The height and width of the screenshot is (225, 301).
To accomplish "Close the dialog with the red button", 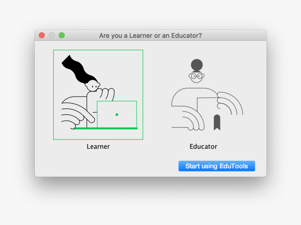I will point(42,35).
